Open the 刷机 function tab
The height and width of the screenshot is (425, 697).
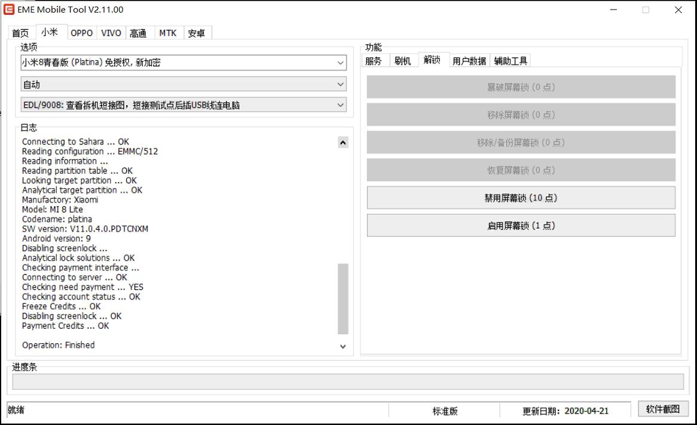[x=403, y=61]
